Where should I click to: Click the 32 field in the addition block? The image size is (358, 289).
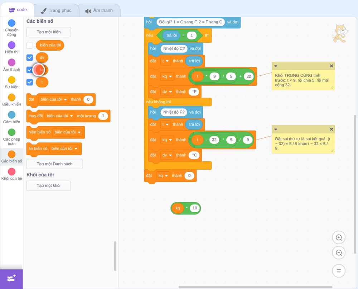[249, 76]
